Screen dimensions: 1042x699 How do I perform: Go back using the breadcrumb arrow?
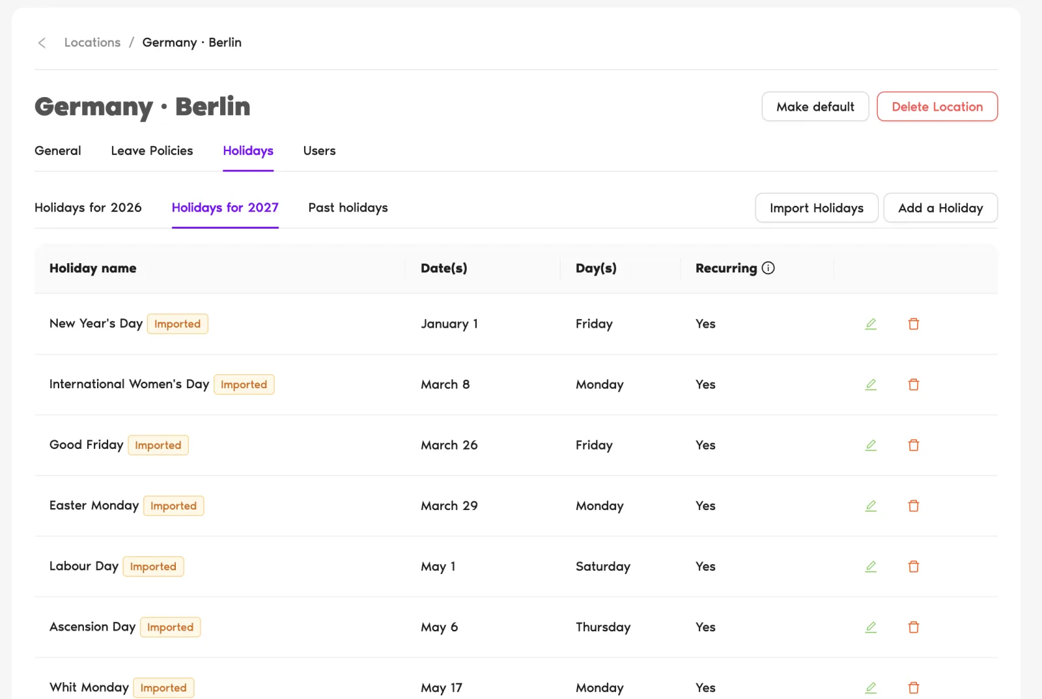[x=42, y=42]
